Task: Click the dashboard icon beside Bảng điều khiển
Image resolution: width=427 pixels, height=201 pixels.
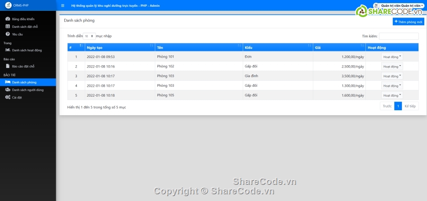Action: [x=8, y=19]
